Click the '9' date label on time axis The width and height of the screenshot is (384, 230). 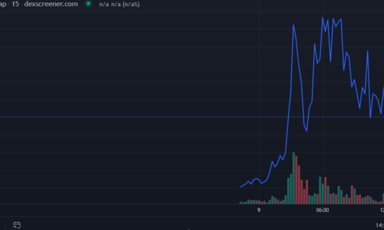(259, 210)
